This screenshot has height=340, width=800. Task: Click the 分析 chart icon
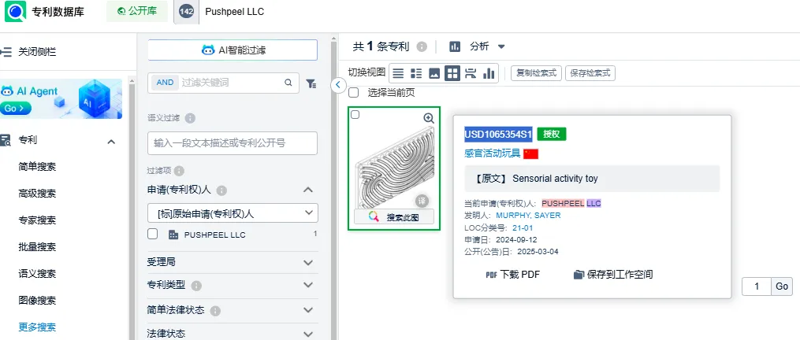click(x=455, y=47)
